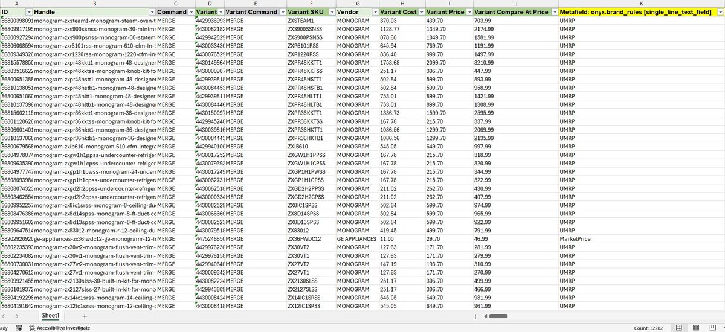The width and height of the screenshot is (725, 332).
Task: Open Variant Compare At Price filter dropdown
Action: click(x=553, y=12)
